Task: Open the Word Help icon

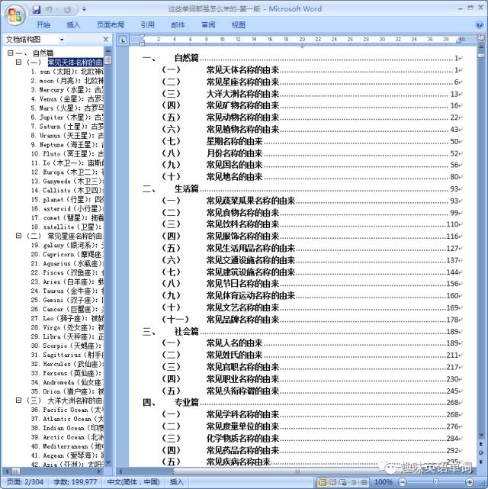Action: coord(480,24)
